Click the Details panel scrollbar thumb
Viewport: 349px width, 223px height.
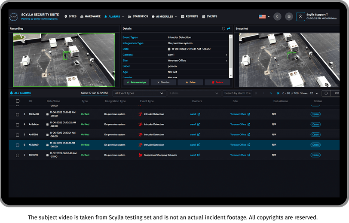coord(230,53)
